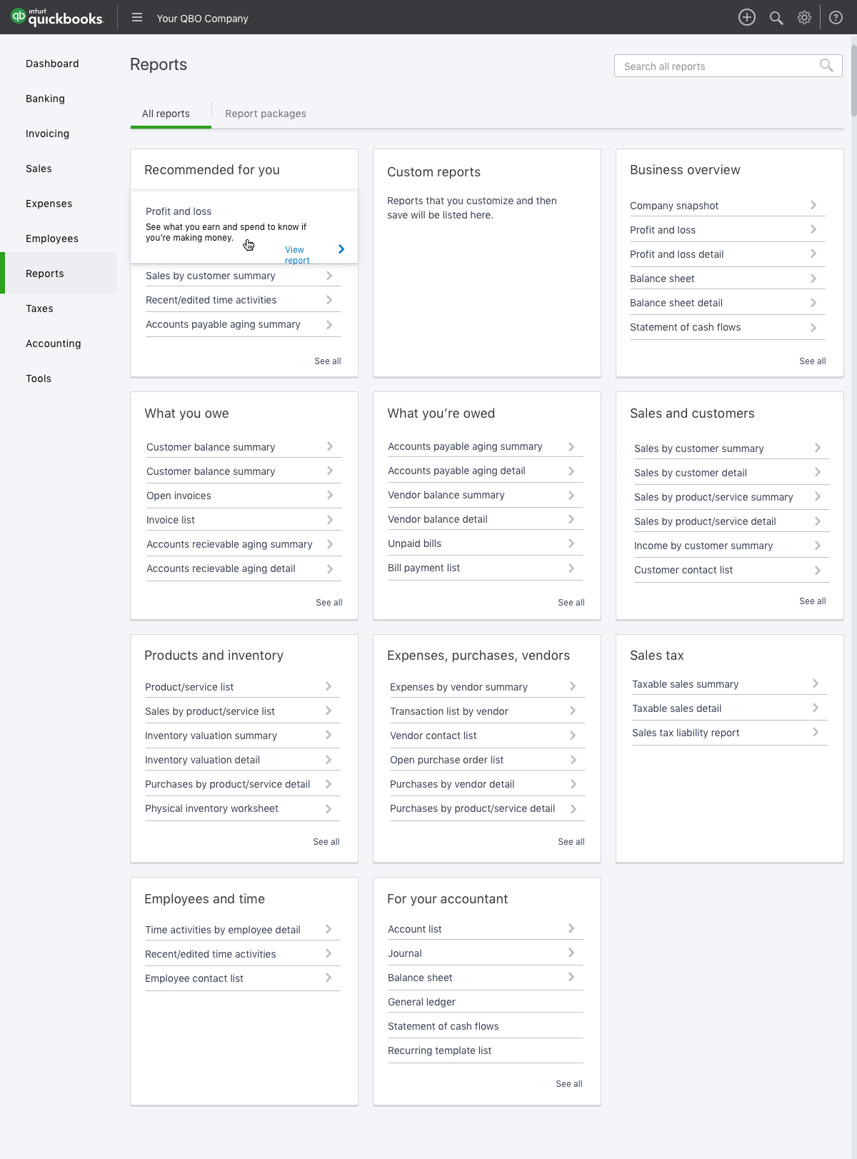Click See all under For your accountant
The image size is (857, 1159).
[x=569, y=1084]
